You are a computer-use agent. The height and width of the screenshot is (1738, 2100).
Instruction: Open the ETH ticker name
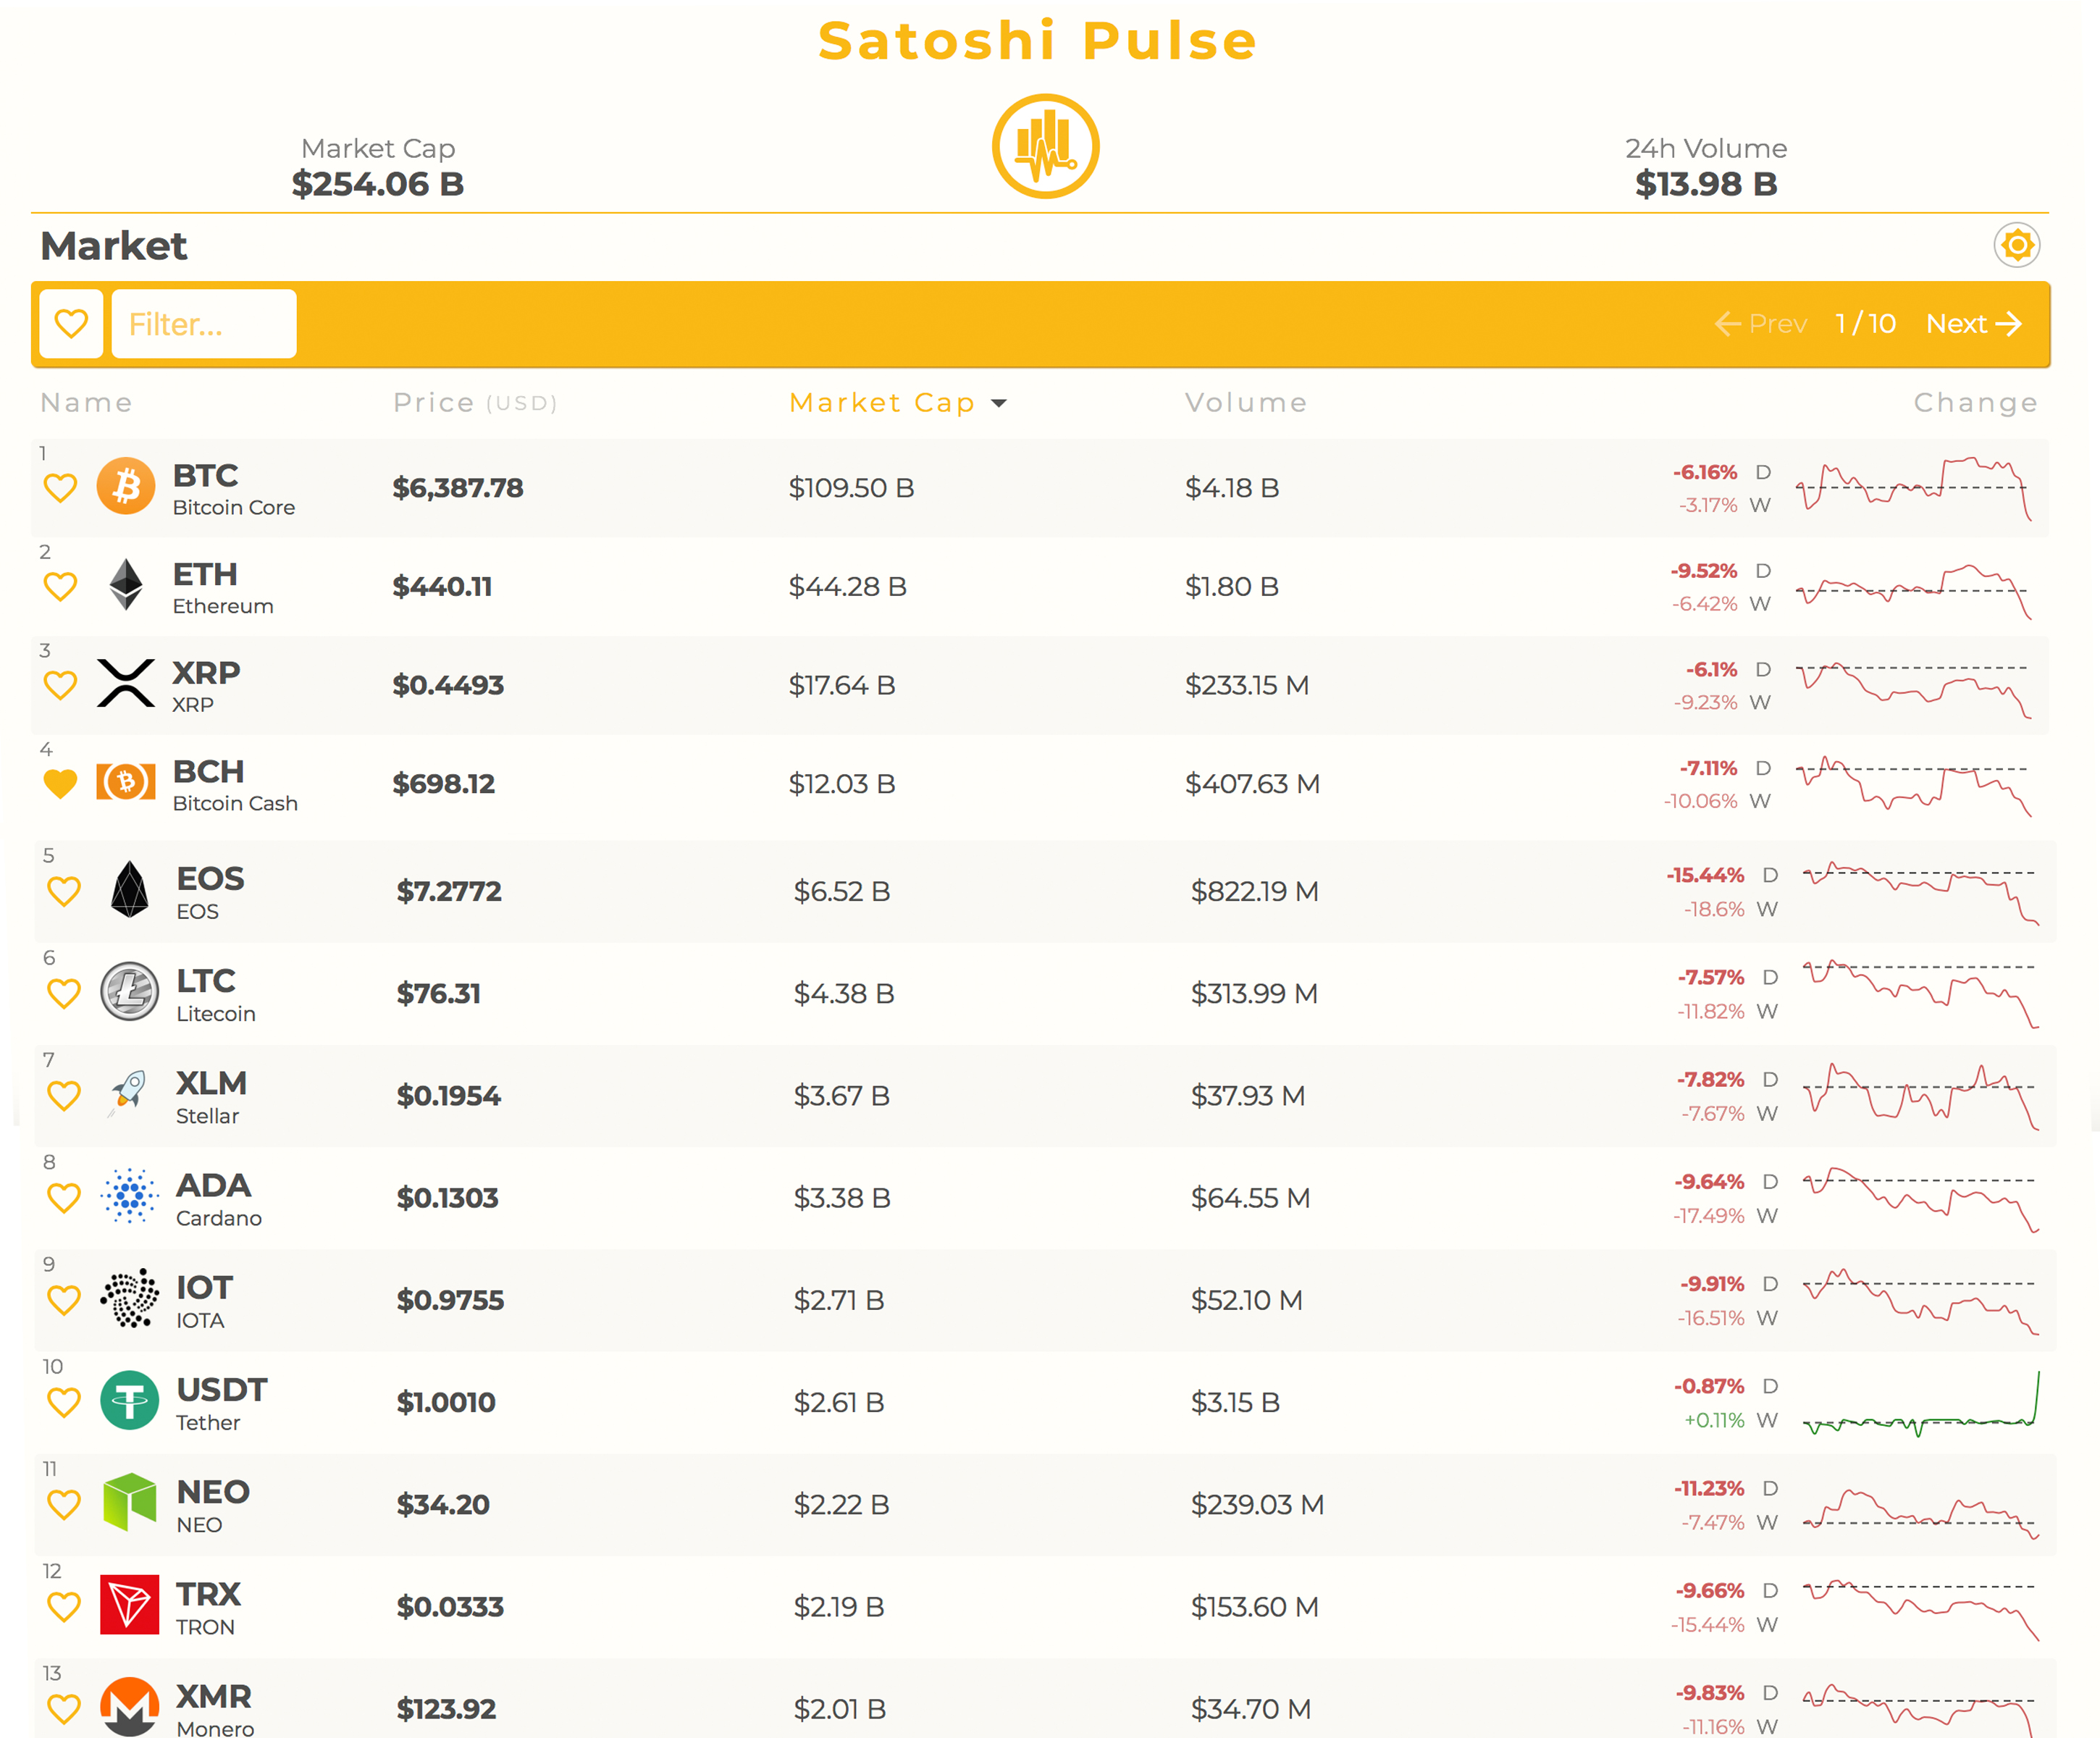pyautogui.click(x=205, y=574)
